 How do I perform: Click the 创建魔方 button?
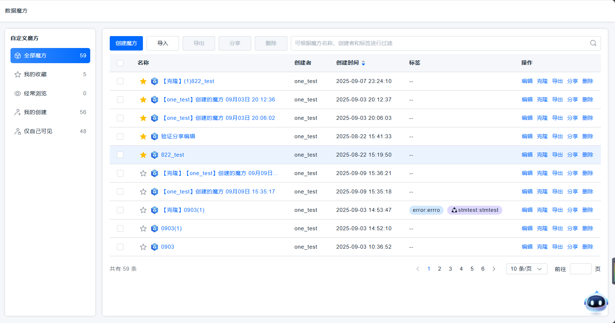pos(126,43)
